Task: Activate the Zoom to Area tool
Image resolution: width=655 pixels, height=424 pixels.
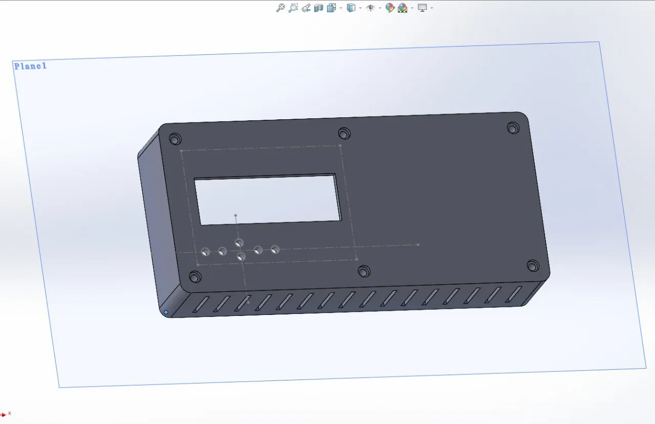Action: coord(293,8)
